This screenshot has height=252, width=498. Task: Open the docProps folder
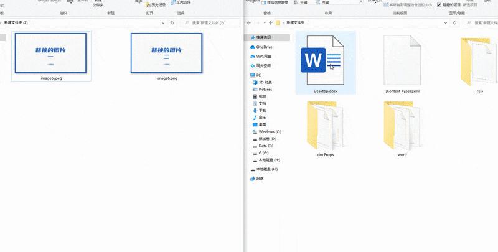(326, 129)
